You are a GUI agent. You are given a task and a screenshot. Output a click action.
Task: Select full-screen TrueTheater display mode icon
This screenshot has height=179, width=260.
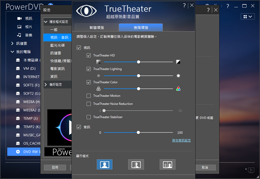tap(105, 164)
